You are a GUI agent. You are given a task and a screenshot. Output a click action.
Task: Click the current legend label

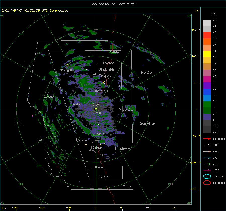click(218, 176)
